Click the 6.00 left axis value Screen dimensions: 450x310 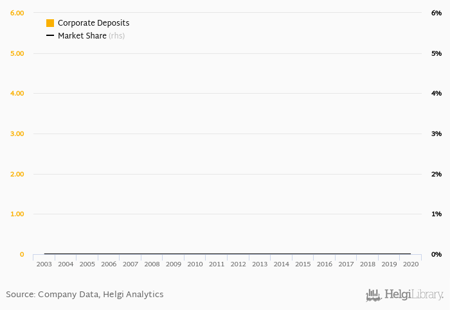pos(17,13)
